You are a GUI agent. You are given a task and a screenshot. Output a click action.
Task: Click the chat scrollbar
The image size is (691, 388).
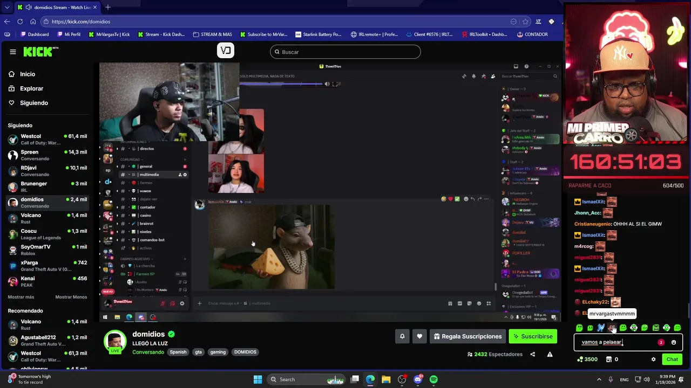click(x=688, y=311)
